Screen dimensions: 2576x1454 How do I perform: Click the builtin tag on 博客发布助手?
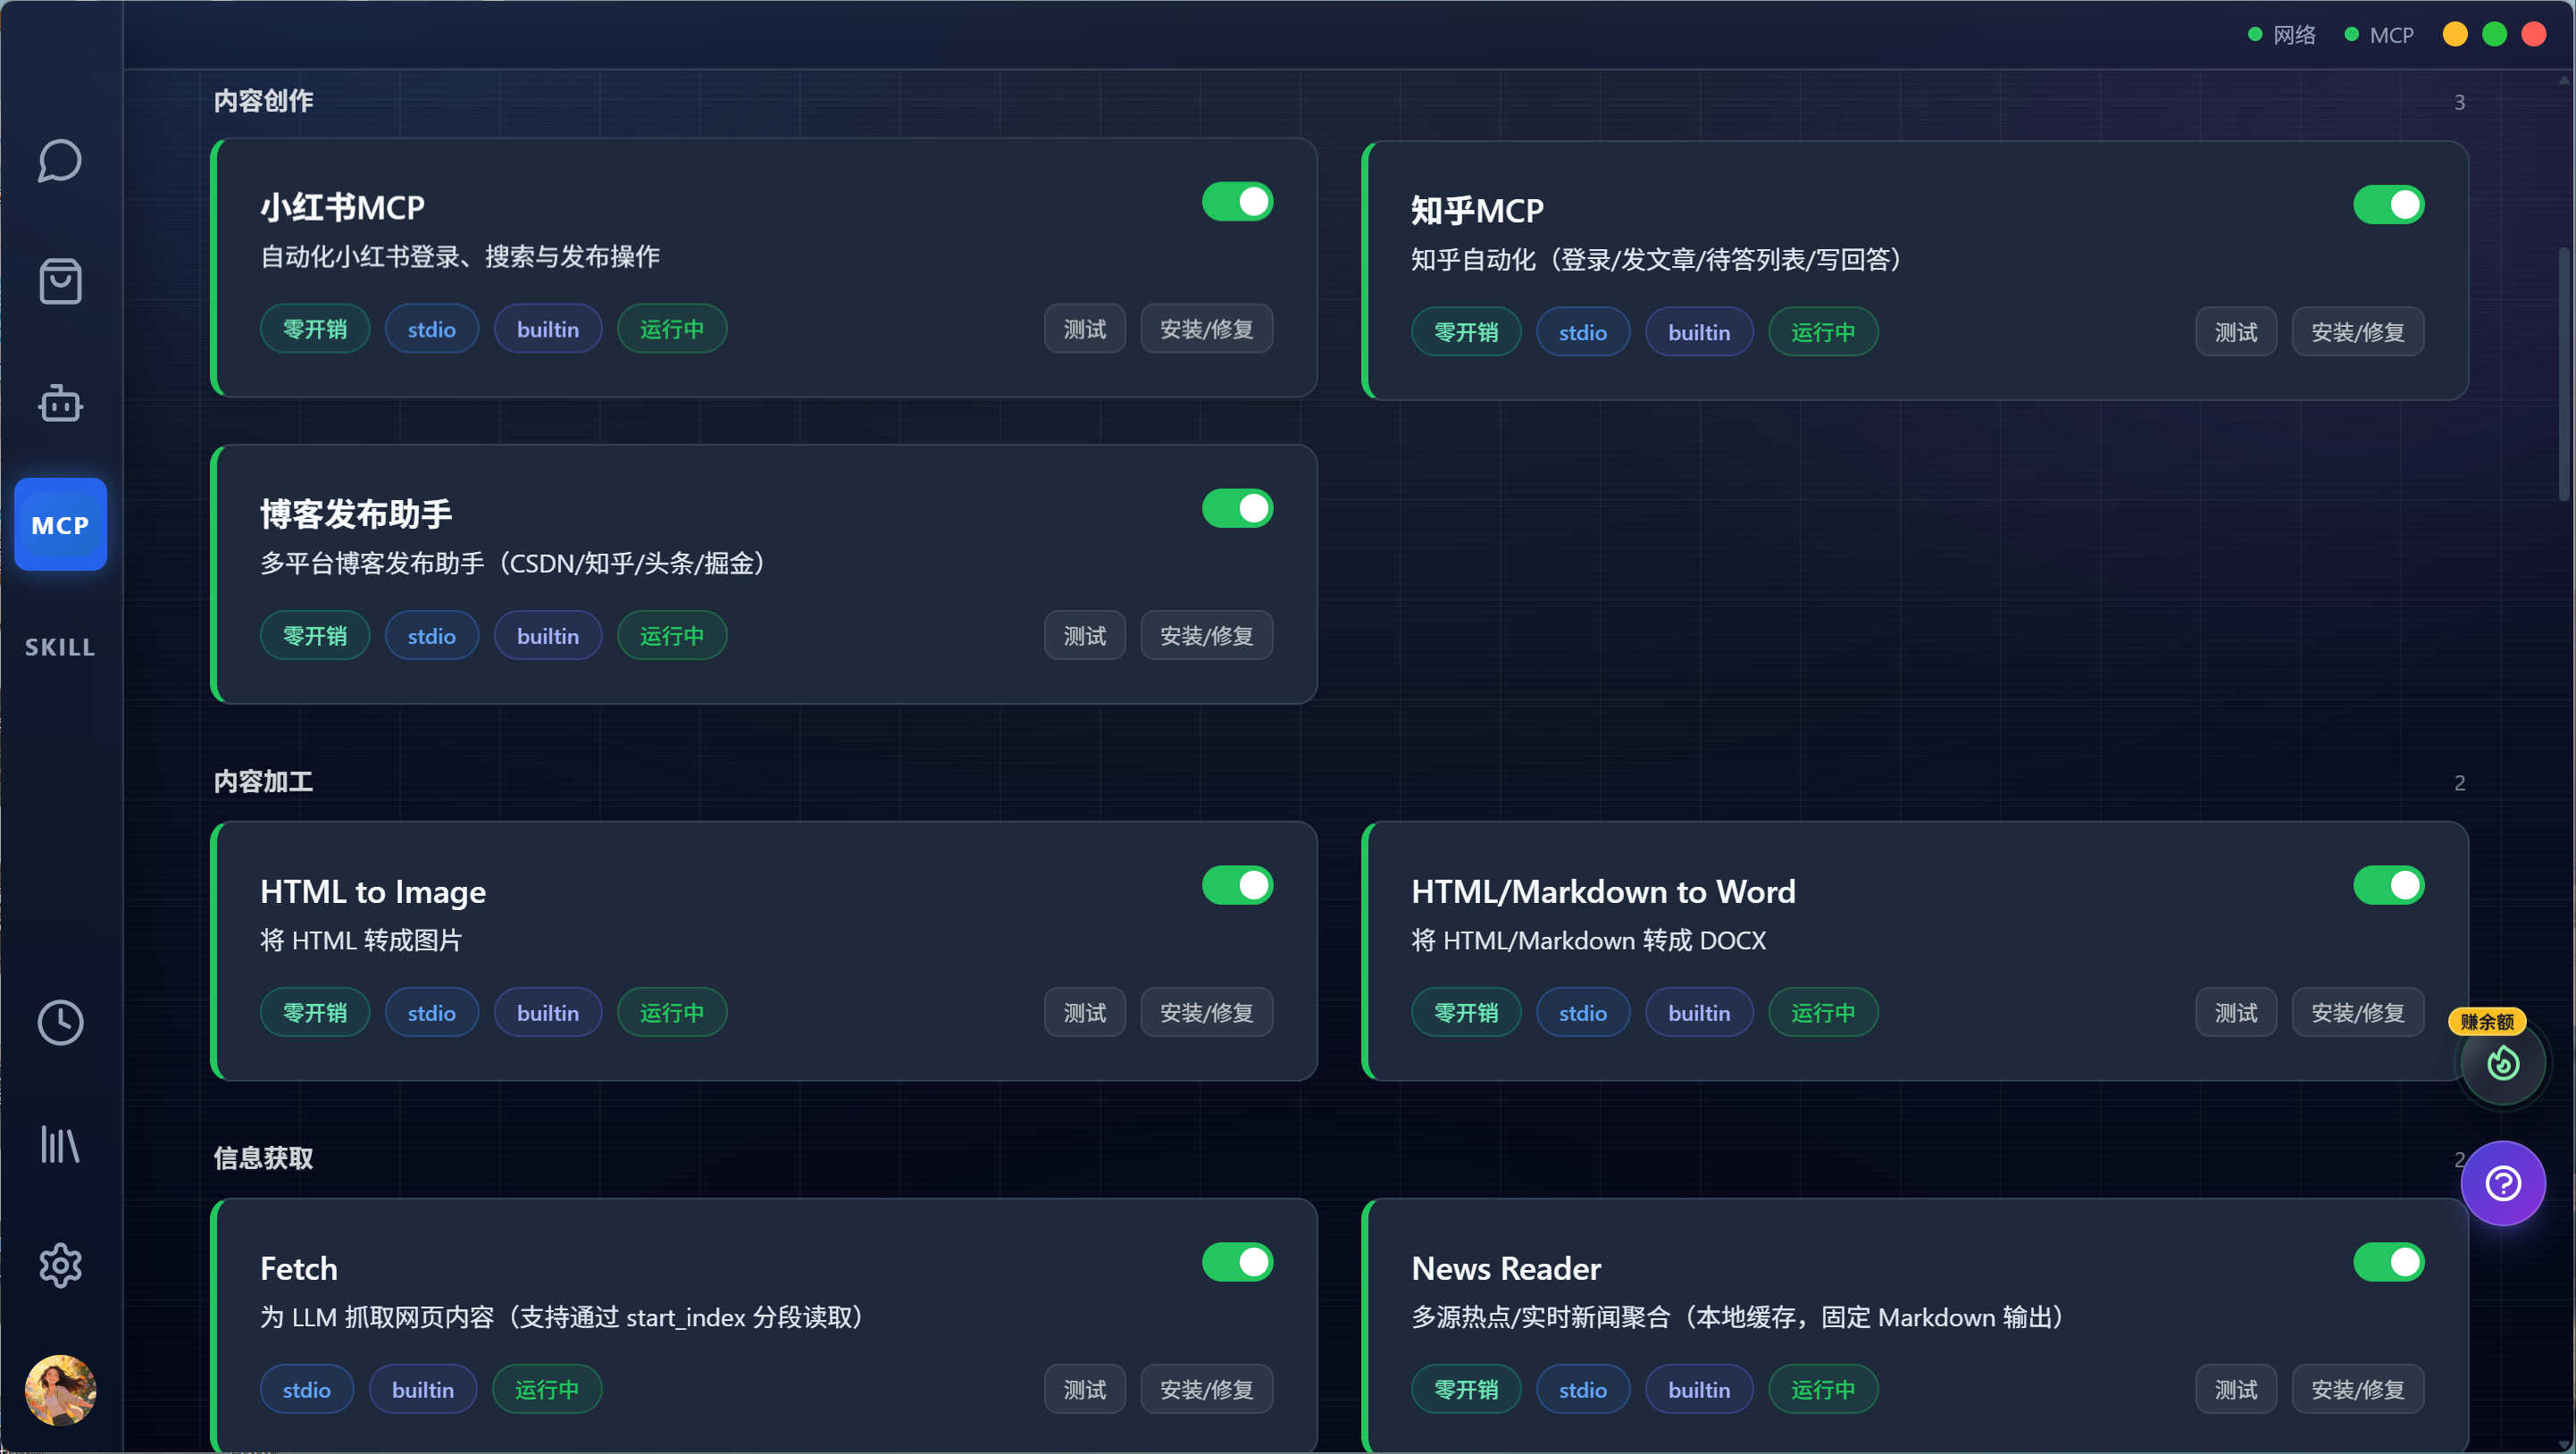point(547,636)
